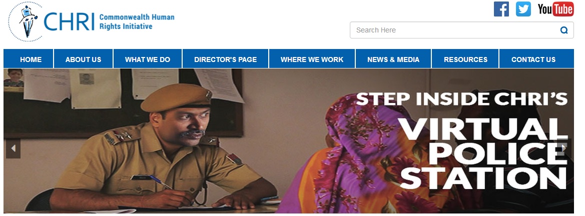Screen dimensions: 585x216
Task: Open the ABOUT US menu
Action: [83, 59]
